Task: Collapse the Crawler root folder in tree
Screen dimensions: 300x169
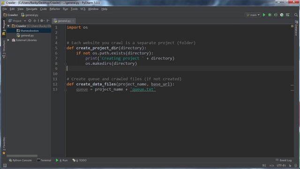Action: 8,26
